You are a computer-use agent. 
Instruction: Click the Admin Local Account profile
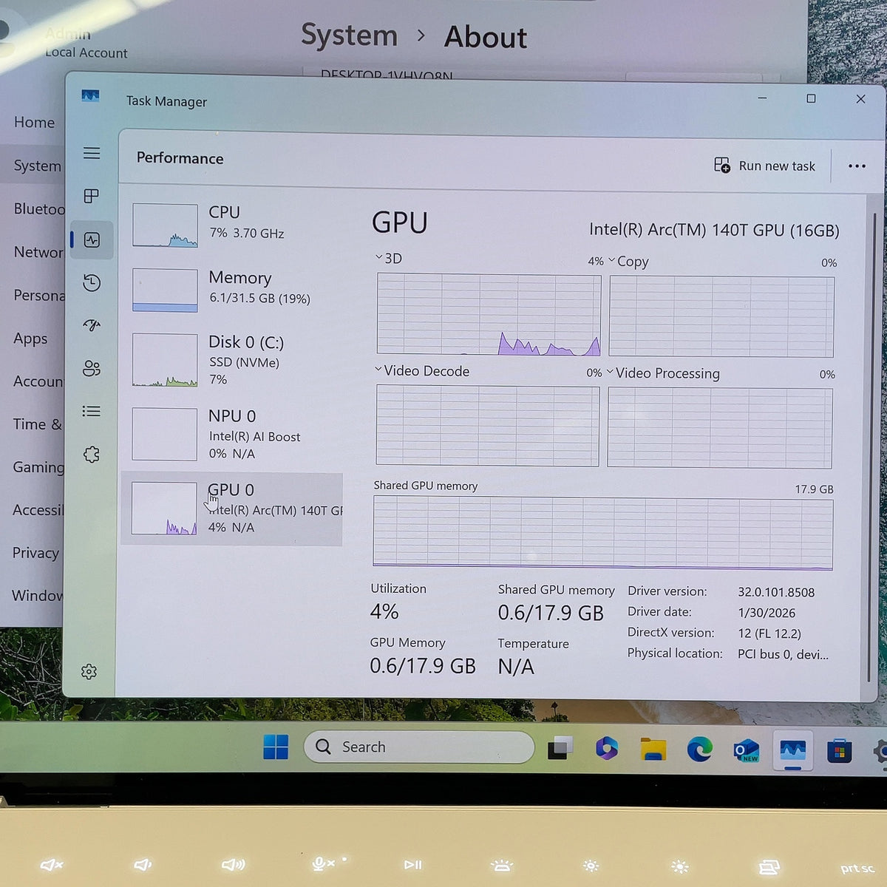coord(67,43)
